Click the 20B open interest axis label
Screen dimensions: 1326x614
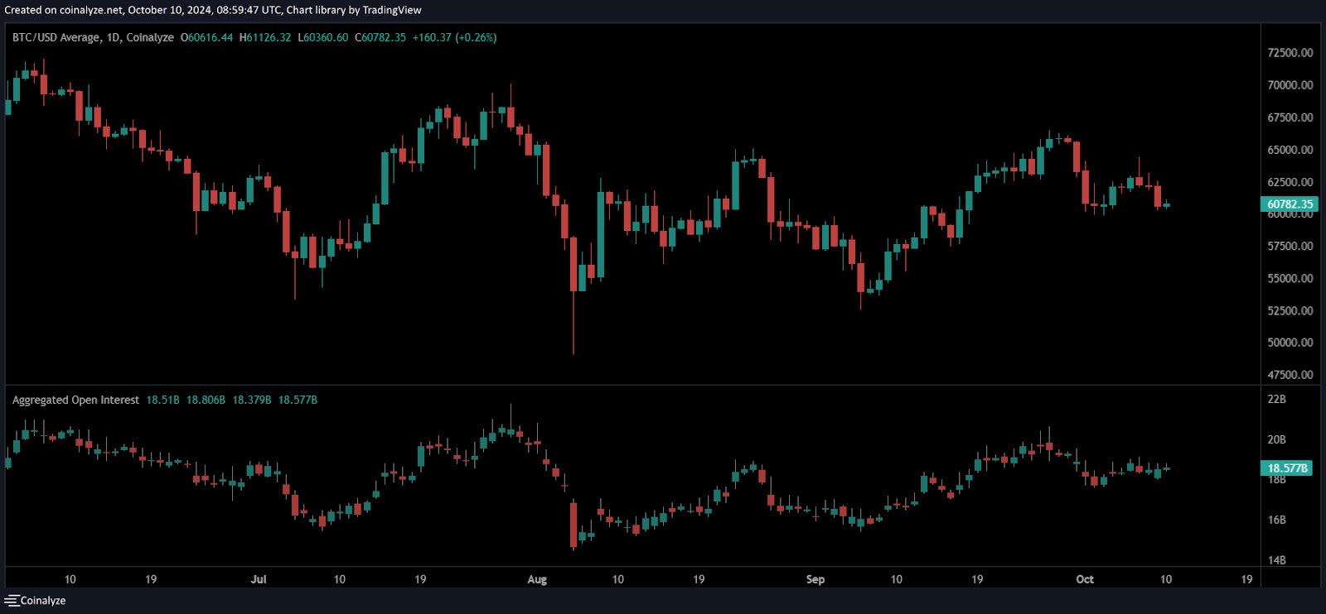(x=1277, y=440)
